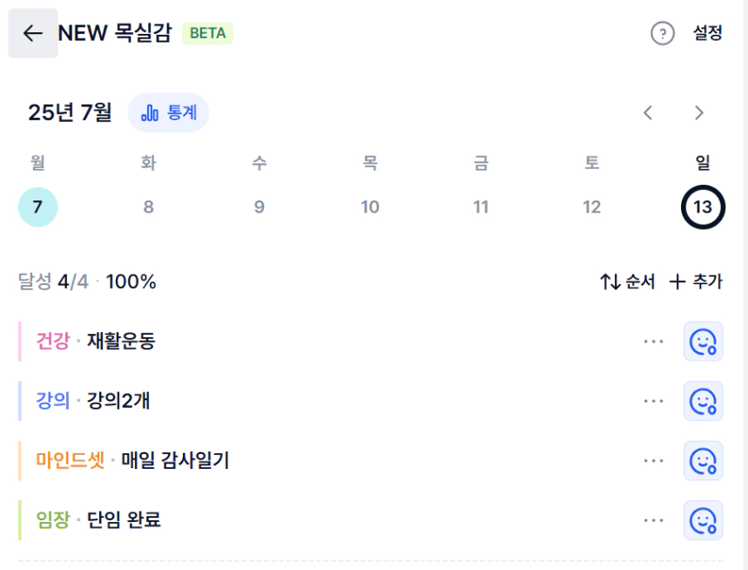Viewport: 748px width, 570px height.
Task: Open more options for 강의 강의2개
Action: tap(654, 401)
